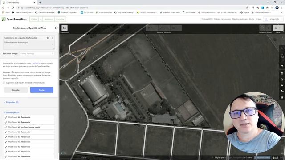Toggle the Inspecionar sidebar button
Screen dimensions: 285x160
(65, 28)
